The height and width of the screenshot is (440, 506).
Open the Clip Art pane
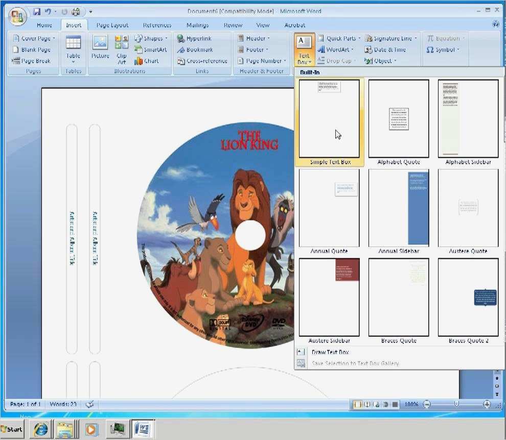click(x=122, y=49)
